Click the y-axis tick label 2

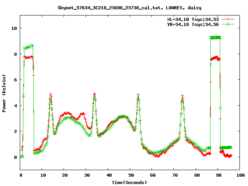click(15, 131)
